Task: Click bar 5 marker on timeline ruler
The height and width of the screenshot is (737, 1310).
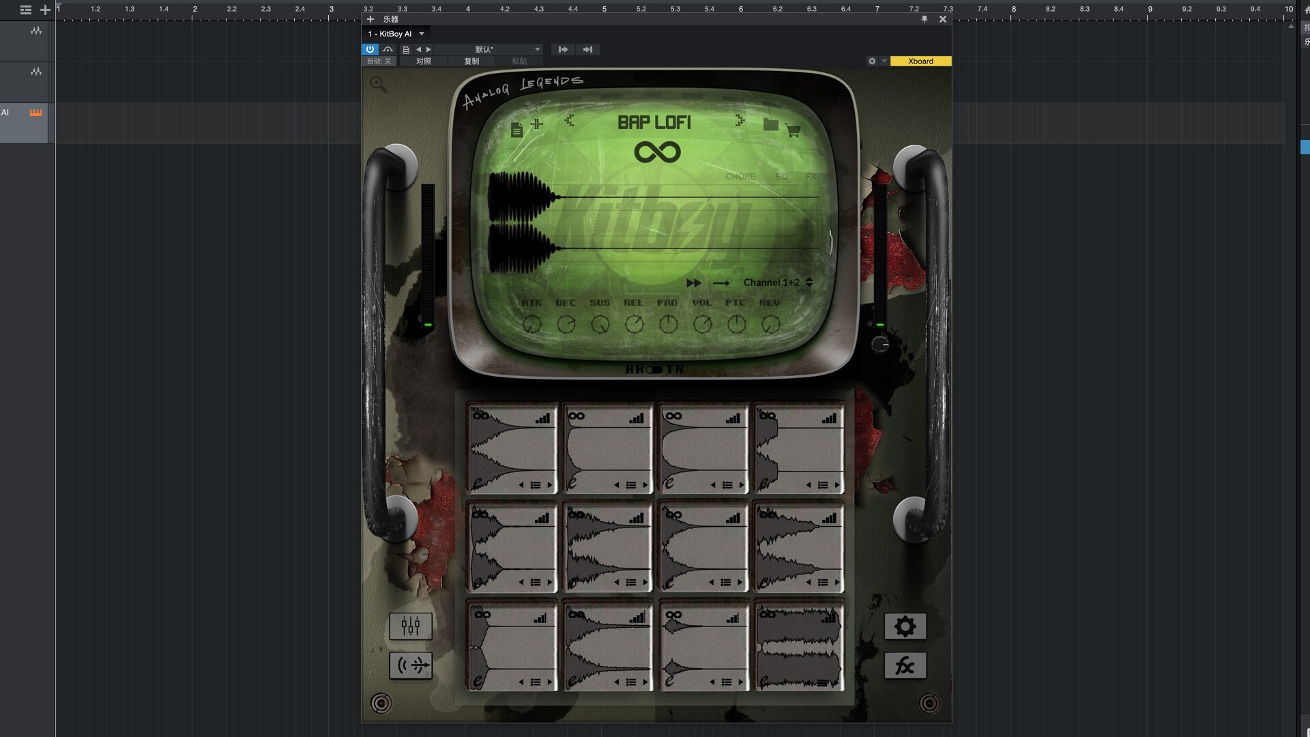Action: pyautogui.click(x=604, y=9)
